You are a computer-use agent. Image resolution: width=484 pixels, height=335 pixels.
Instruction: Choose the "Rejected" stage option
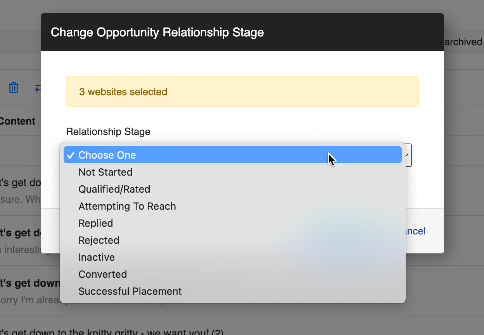pos(99,240)
